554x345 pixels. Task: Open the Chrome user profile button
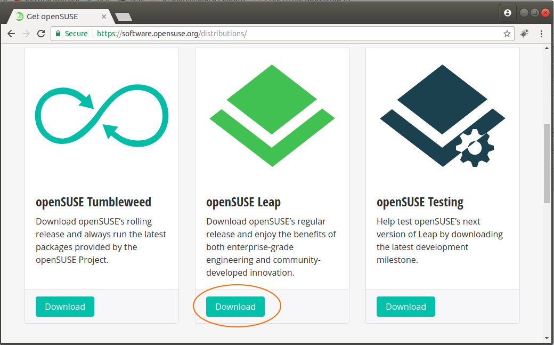[x=507, y=13]
